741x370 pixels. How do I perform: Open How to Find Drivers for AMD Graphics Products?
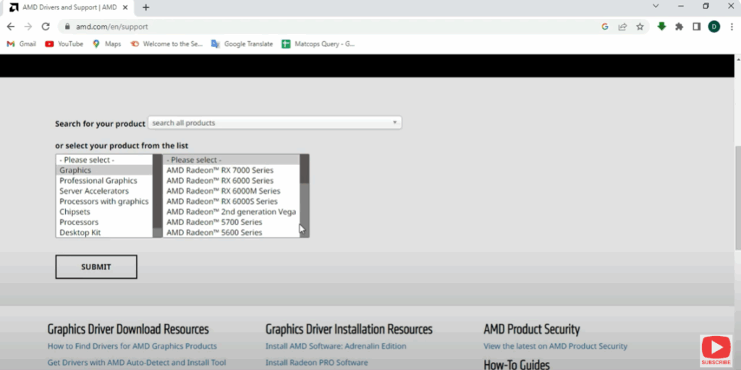click(132, 346)
